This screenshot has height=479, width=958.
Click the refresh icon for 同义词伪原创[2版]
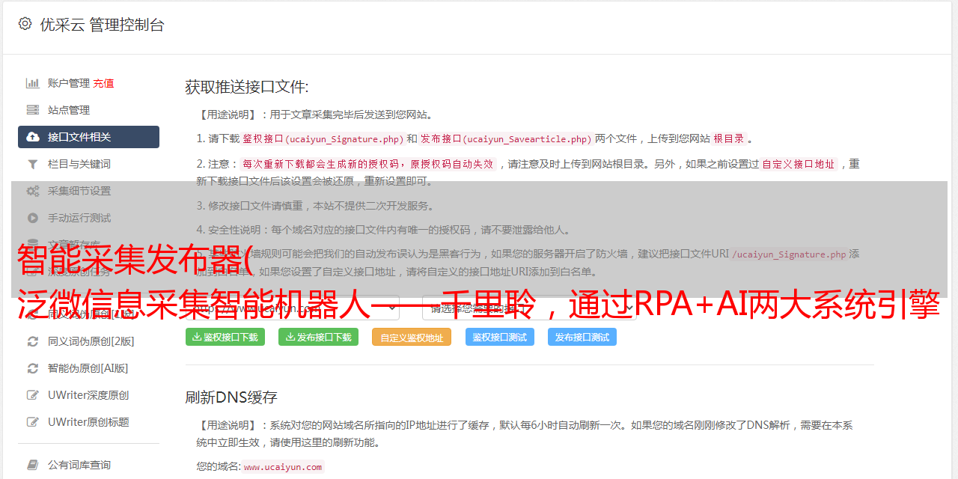click(x=33, y=341)
